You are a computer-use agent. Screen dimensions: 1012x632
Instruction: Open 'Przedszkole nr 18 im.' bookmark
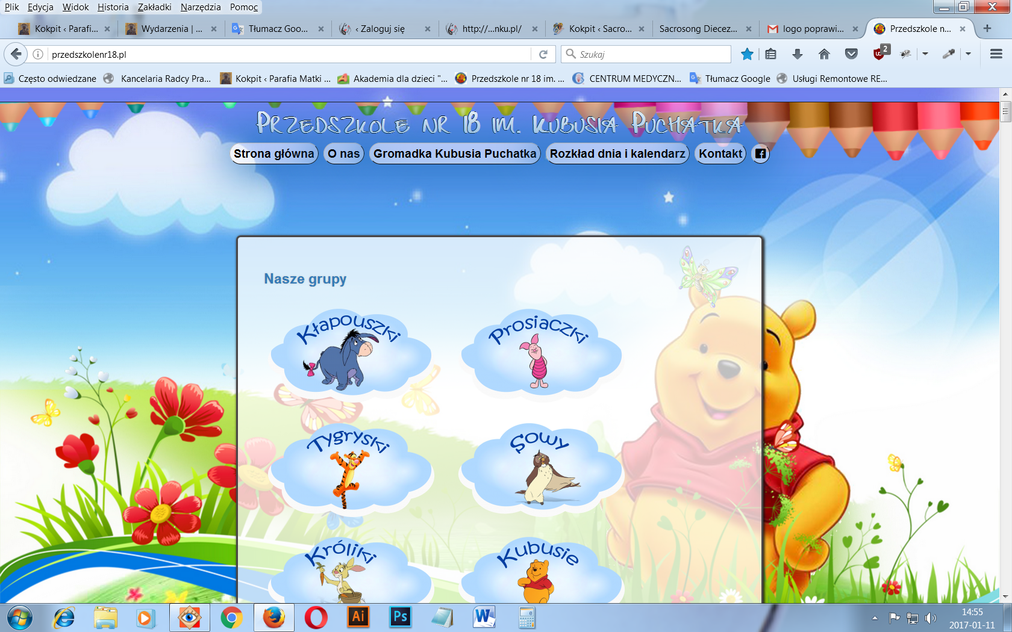pyautogui.click(x=510, y=78)
